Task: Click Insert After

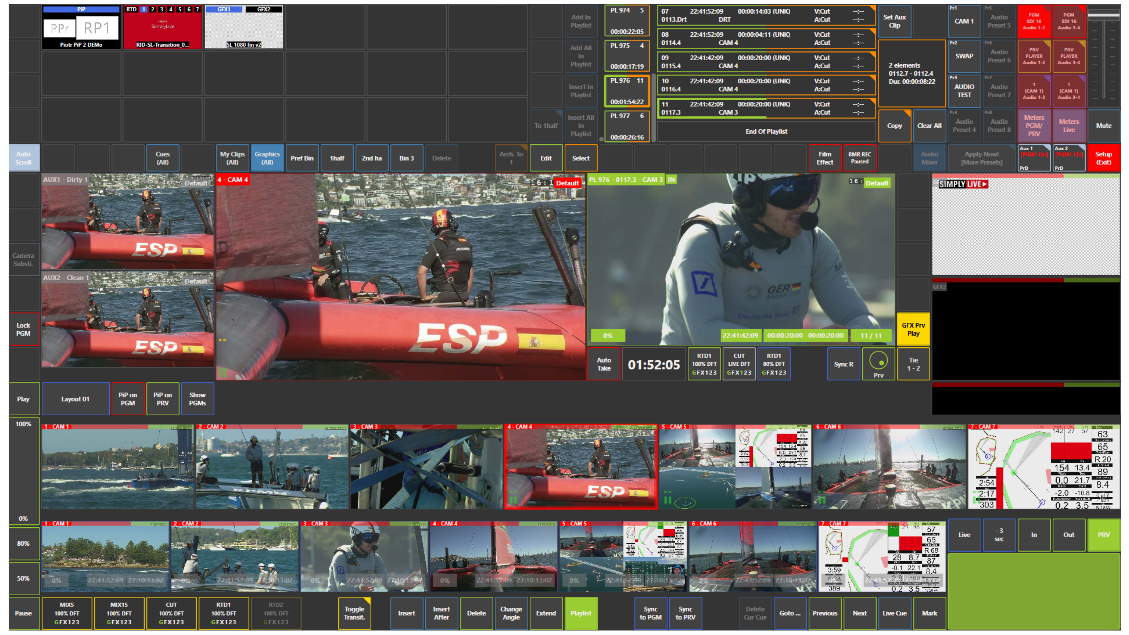Action: 441,613
